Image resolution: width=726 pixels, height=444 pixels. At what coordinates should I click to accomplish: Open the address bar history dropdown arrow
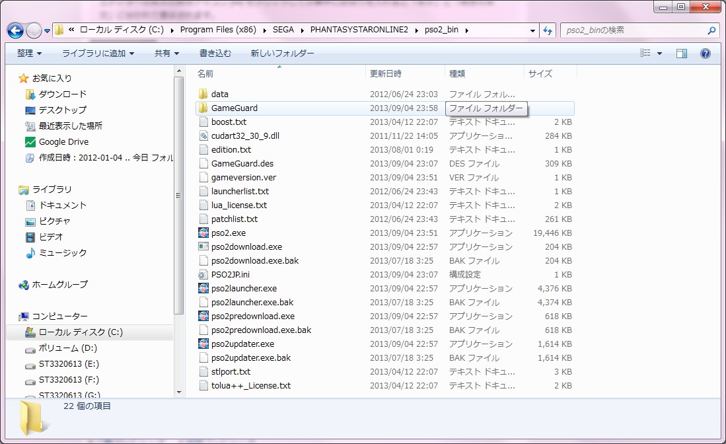point(532,30)
